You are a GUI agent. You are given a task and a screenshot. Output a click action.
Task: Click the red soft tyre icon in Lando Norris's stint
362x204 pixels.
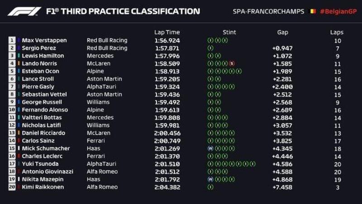point(232,64)
